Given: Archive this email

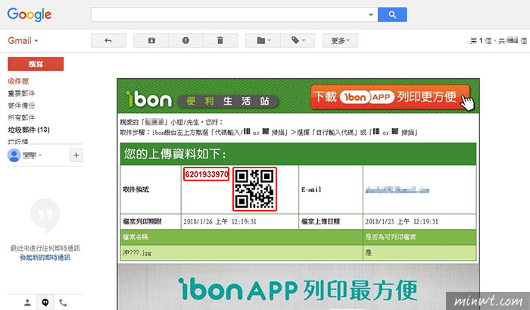Looking at the screenshot, I should [x=151, y=41].
